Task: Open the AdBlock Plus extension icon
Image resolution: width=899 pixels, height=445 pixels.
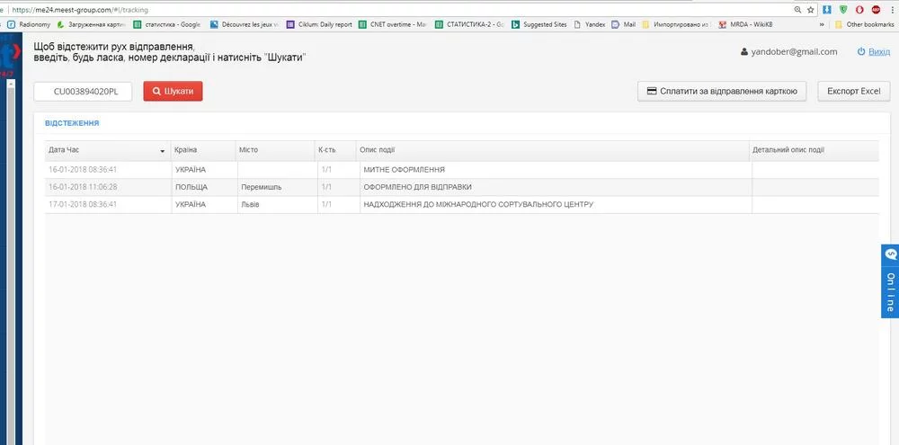Action: point(876,10)
